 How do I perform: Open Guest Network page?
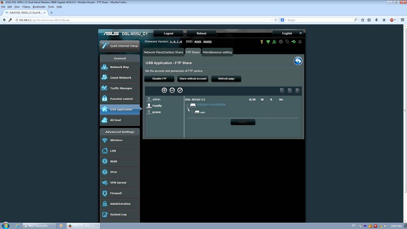(x=120, y=78)
